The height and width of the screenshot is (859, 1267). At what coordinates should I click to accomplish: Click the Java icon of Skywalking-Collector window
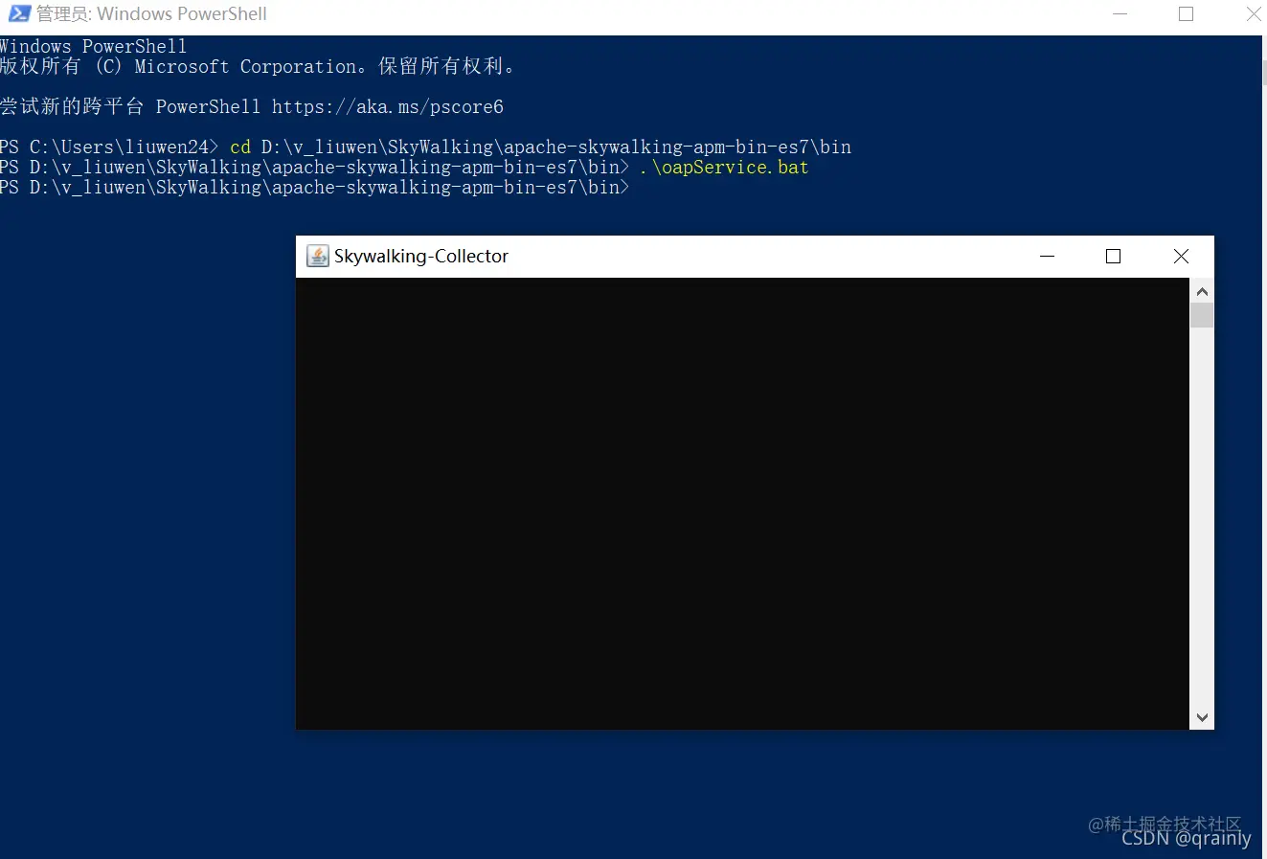click(x=318, y=256)
